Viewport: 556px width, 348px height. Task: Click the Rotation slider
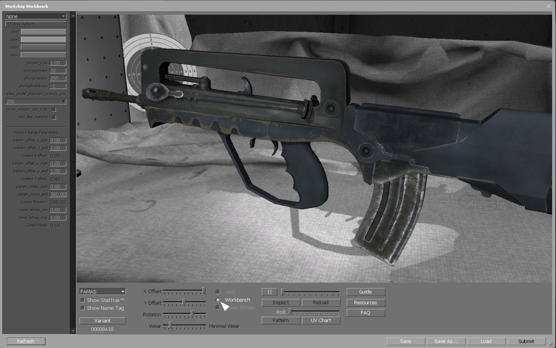point(185,314)
